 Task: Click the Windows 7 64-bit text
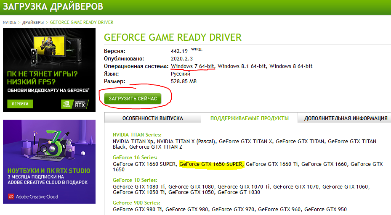point(192,66)
